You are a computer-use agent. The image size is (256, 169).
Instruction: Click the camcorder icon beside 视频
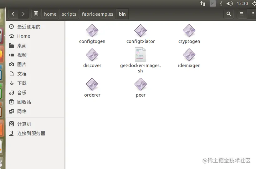click(x=12, y=55)
